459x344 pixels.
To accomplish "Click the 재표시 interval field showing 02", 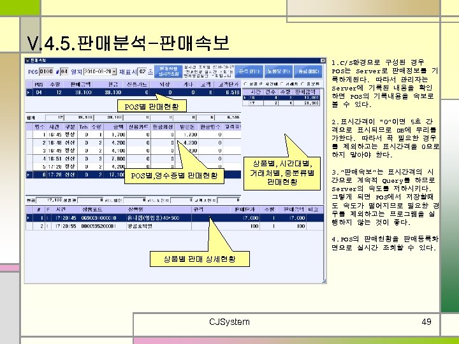I will pos(142,71).
